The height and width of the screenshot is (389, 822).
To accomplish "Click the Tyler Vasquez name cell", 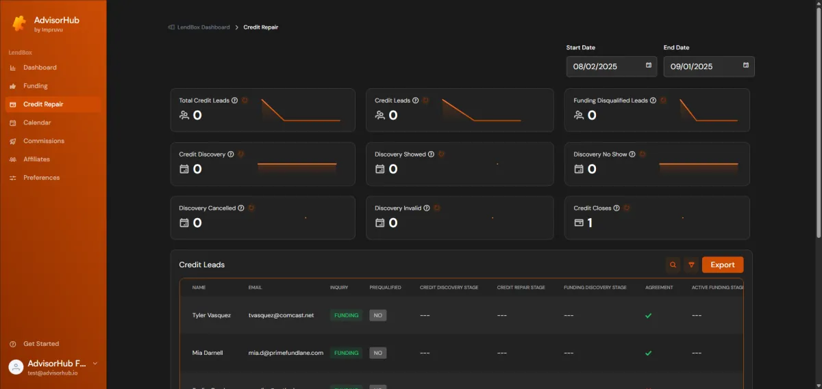I will pyautogui.click(x=212, y=316).
